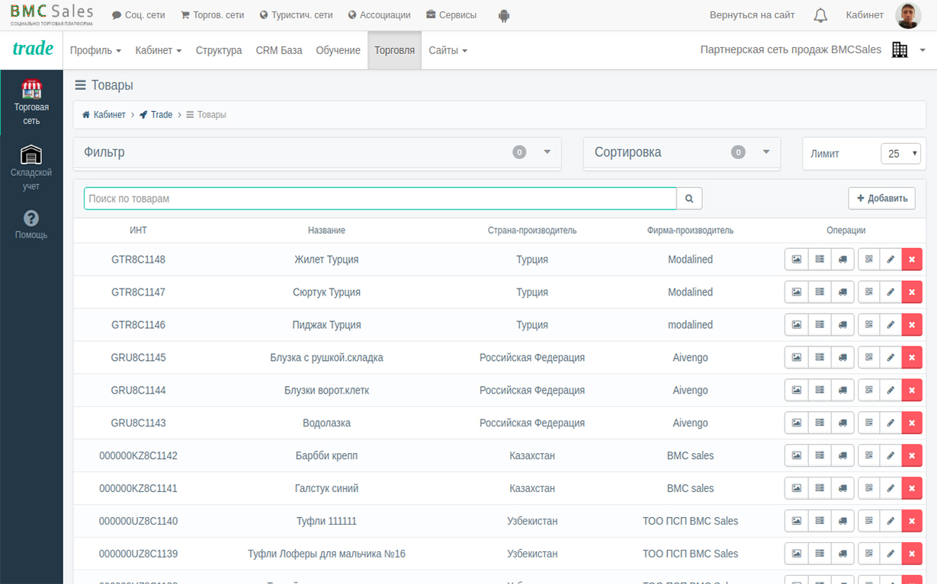This screenshot has height=584, width=937.
Task: Expand the Фильтр panel
Action: point(547,152)
